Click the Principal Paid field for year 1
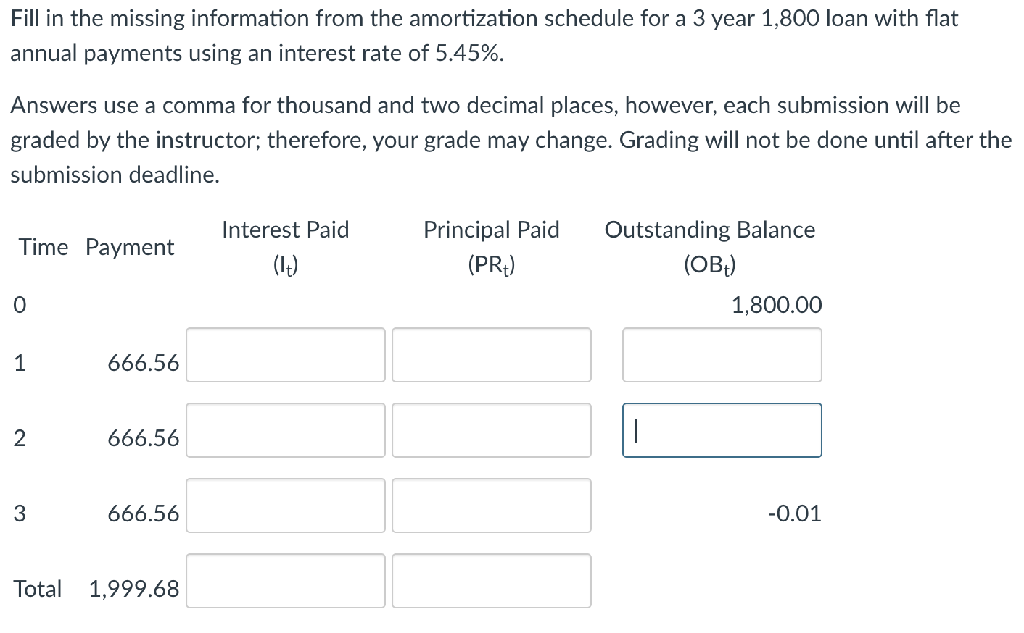Viewport: 1024px width, 633px height. click(x=491, y=355)
